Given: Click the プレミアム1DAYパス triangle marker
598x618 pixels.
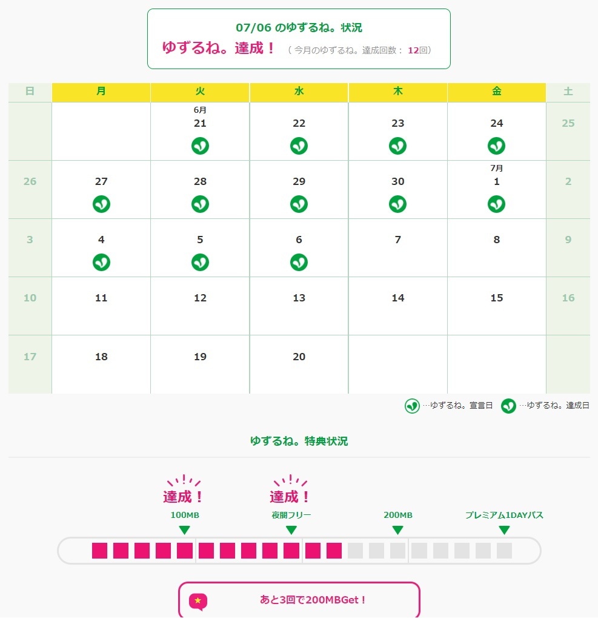Looking at the screenshot, I should pyautogui.click(x=504, y=530).
